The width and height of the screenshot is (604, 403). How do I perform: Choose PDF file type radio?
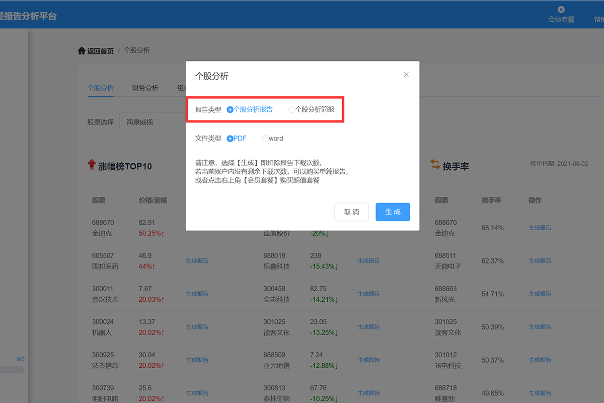click(x=231, y=139)
